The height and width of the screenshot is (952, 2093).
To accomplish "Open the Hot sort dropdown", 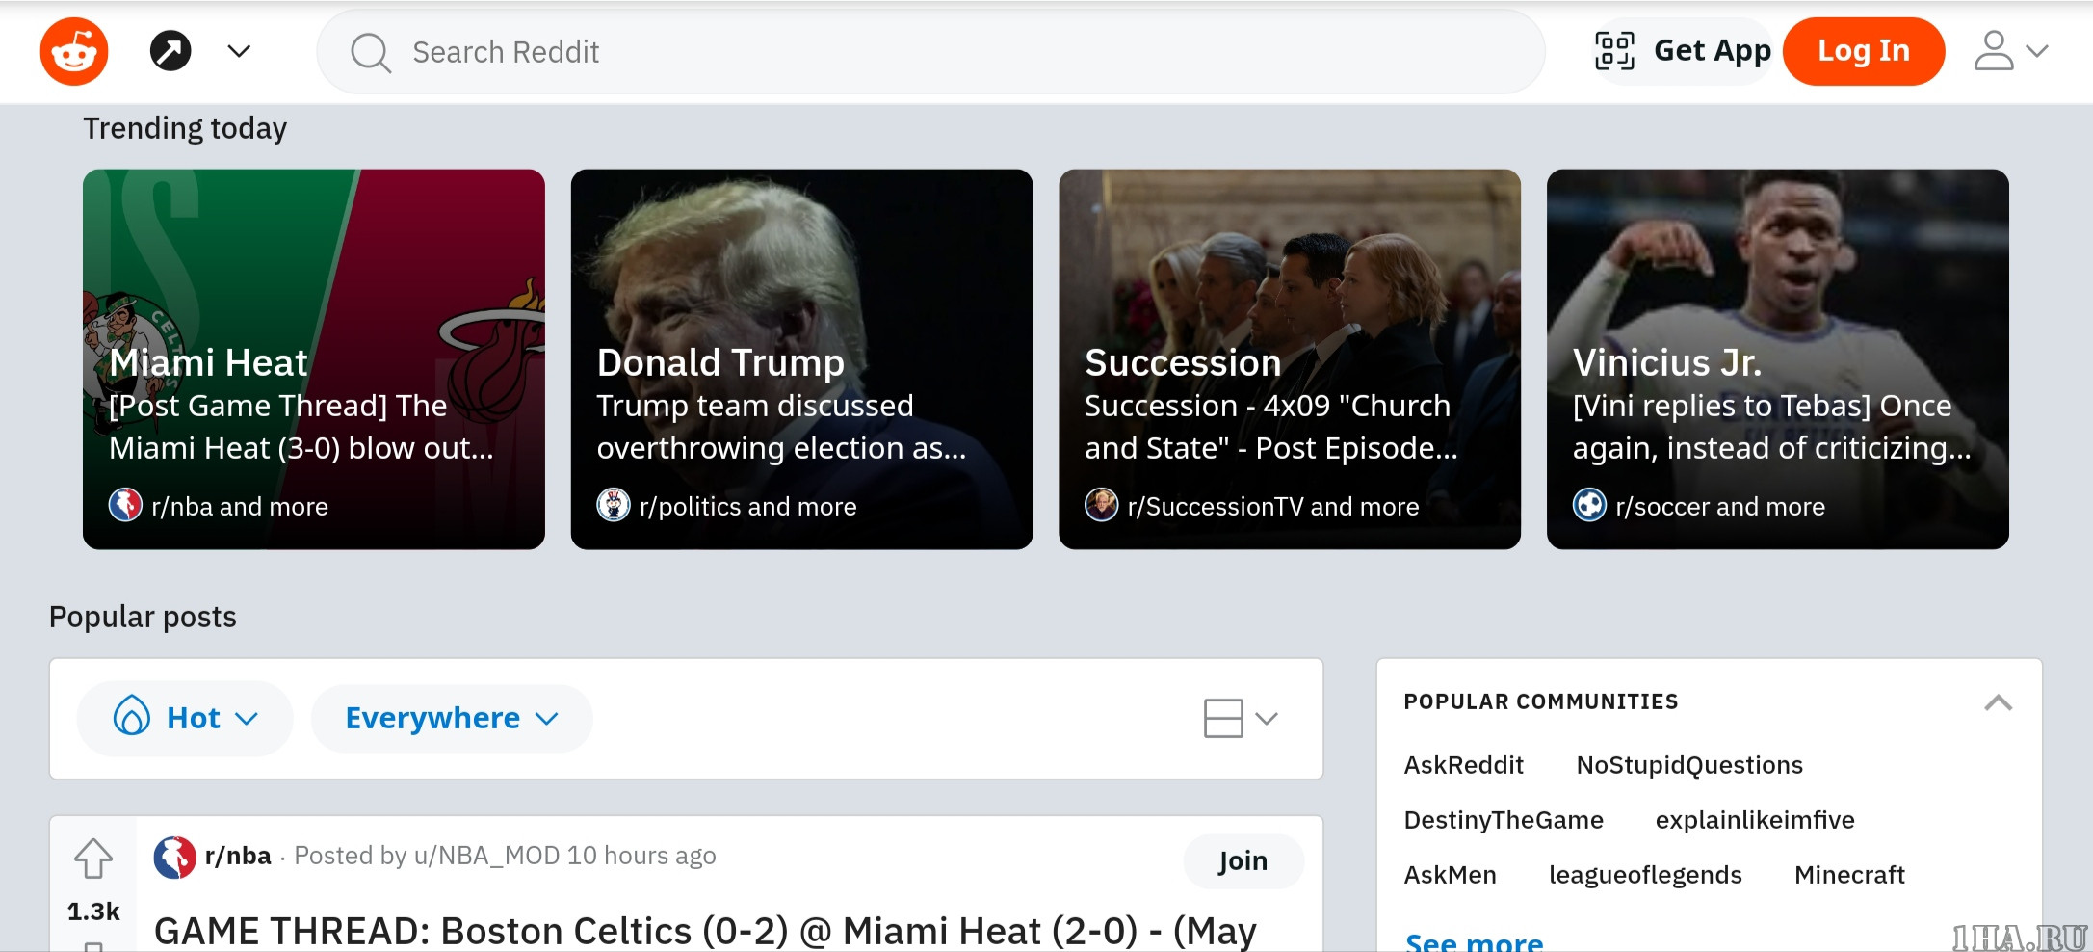I will click(x=185, y=718).
